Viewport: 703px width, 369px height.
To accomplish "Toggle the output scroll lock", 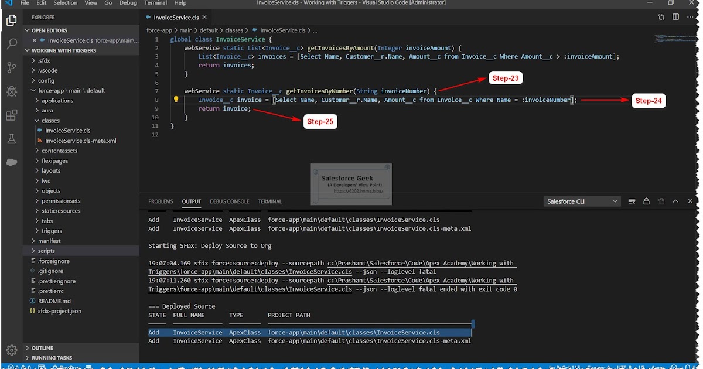I will [x=646, y=201].
